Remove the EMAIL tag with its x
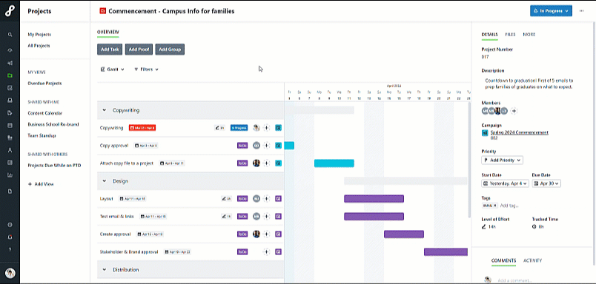596x284 pixels. point(495,206)
